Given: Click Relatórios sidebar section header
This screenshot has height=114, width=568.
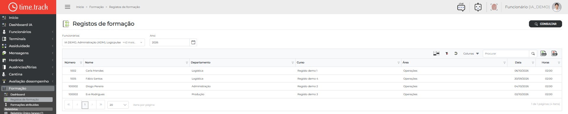Looking at the screenshot, I should coord(28,109).
